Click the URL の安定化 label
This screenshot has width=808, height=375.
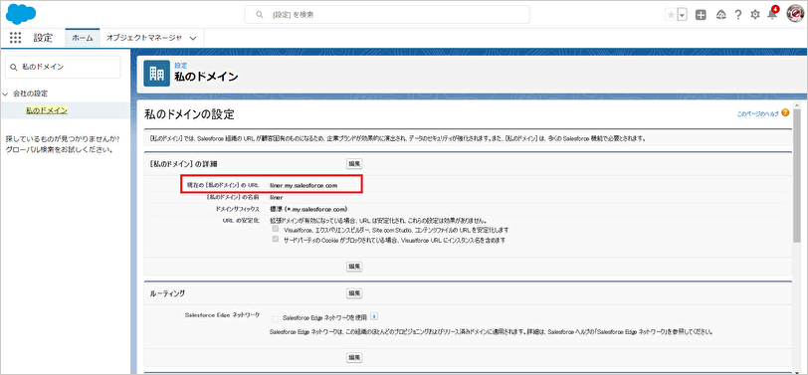coord(240,221)
